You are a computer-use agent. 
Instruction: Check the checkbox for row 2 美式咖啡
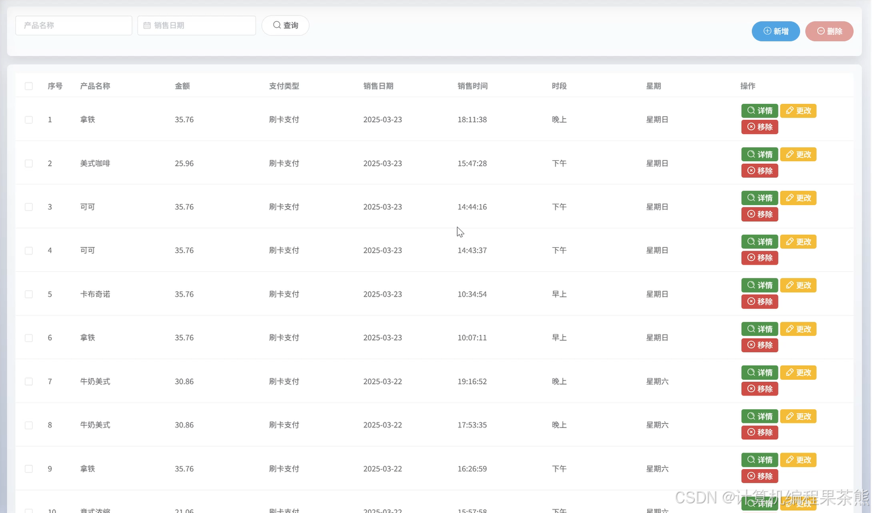pyautogui.click(x=28, y=163)
